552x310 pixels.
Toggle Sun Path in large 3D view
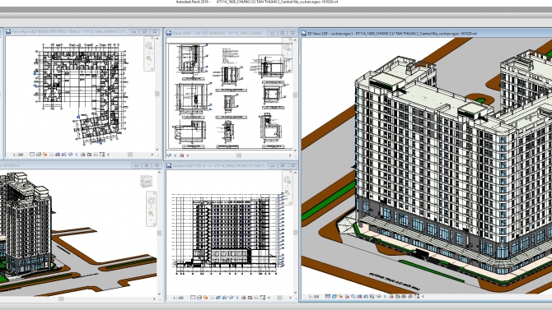340,297
